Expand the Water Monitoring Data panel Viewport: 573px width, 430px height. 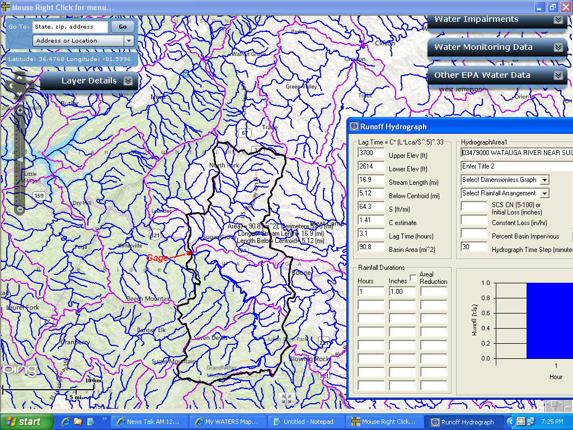[x=558, y=48]
